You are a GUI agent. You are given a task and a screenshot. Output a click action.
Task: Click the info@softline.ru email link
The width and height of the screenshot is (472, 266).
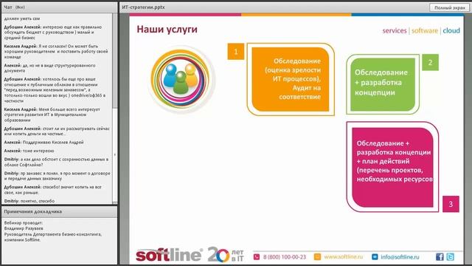[400, 256]
